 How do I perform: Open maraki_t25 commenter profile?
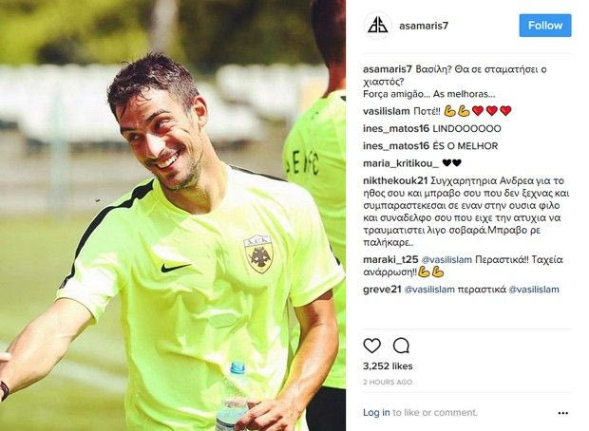[x=390, y=259]
